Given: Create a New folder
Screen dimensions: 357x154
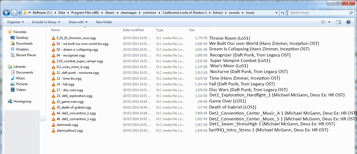Looking at the screenshot, I should [104, 22].
